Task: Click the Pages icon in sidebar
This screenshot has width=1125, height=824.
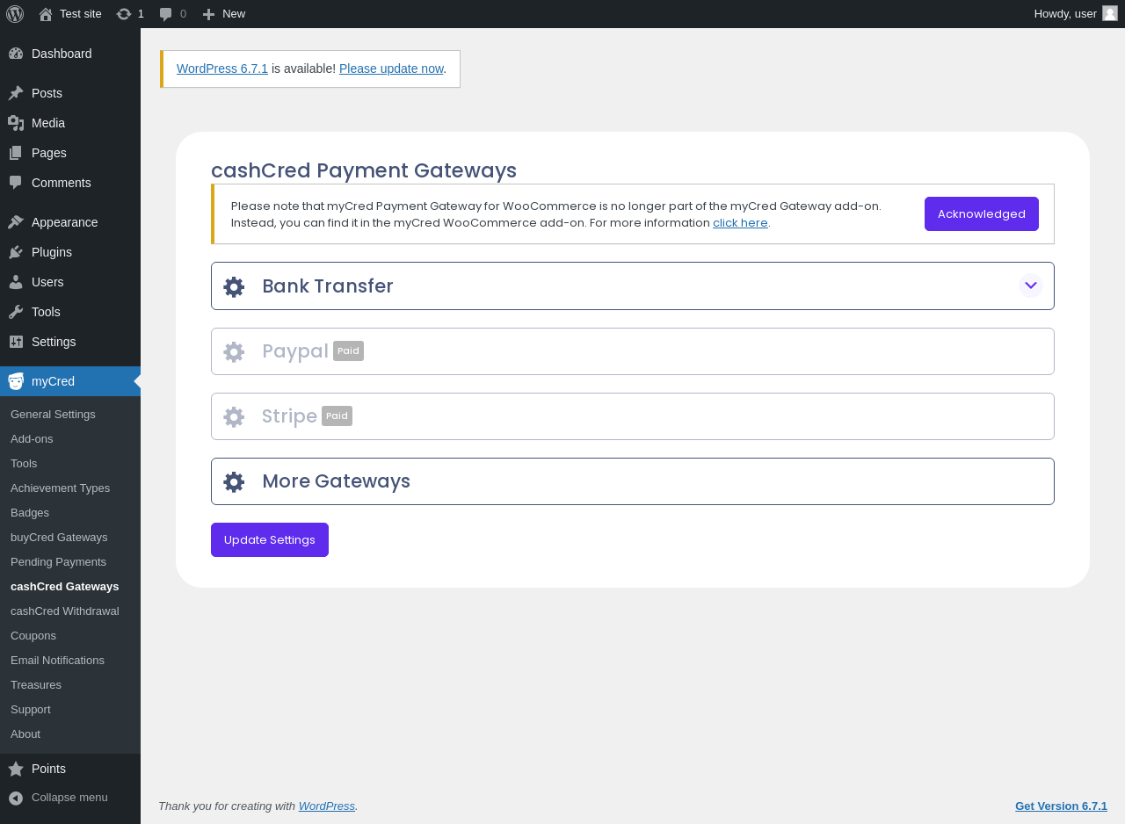Action: (x=16, y=153)
